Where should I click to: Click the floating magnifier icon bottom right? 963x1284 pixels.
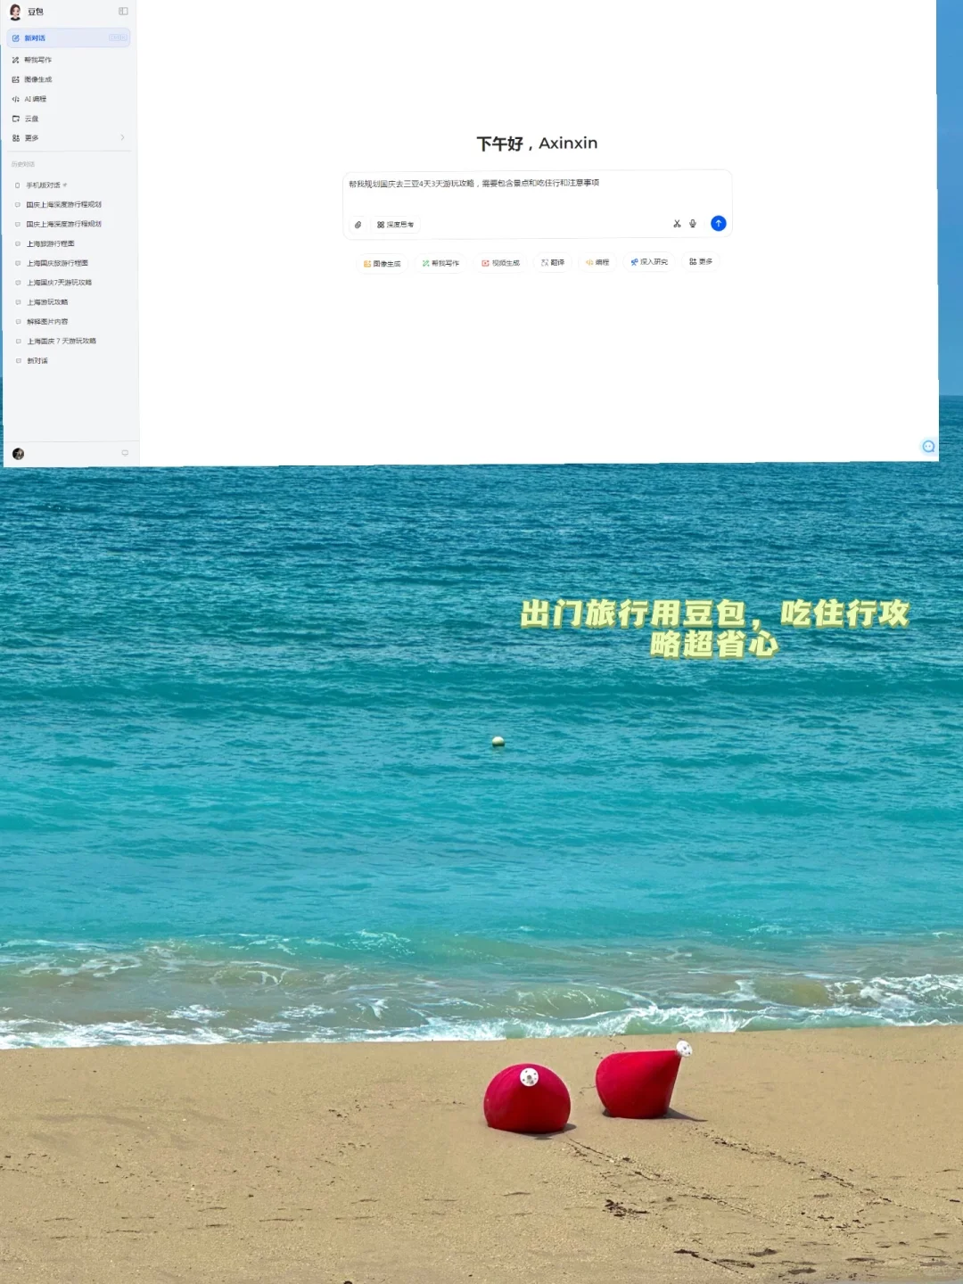click(x=927, y=446)
